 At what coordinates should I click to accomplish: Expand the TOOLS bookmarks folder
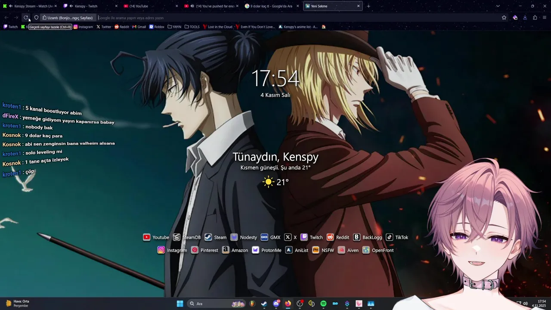192,27
